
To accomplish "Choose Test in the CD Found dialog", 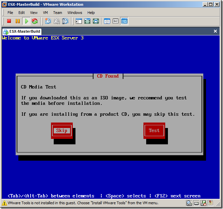I will point(154,131).
